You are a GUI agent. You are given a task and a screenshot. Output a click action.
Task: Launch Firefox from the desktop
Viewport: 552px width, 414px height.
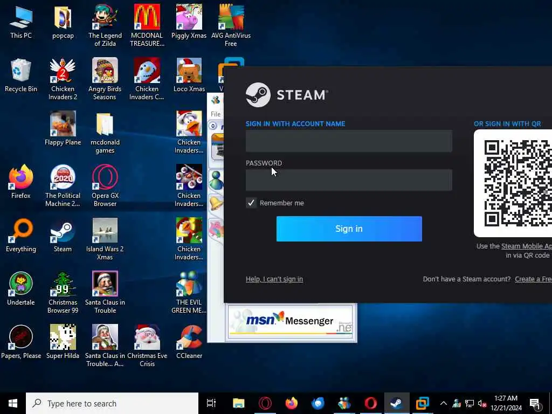pyautogui.click(x=21, y=182)
